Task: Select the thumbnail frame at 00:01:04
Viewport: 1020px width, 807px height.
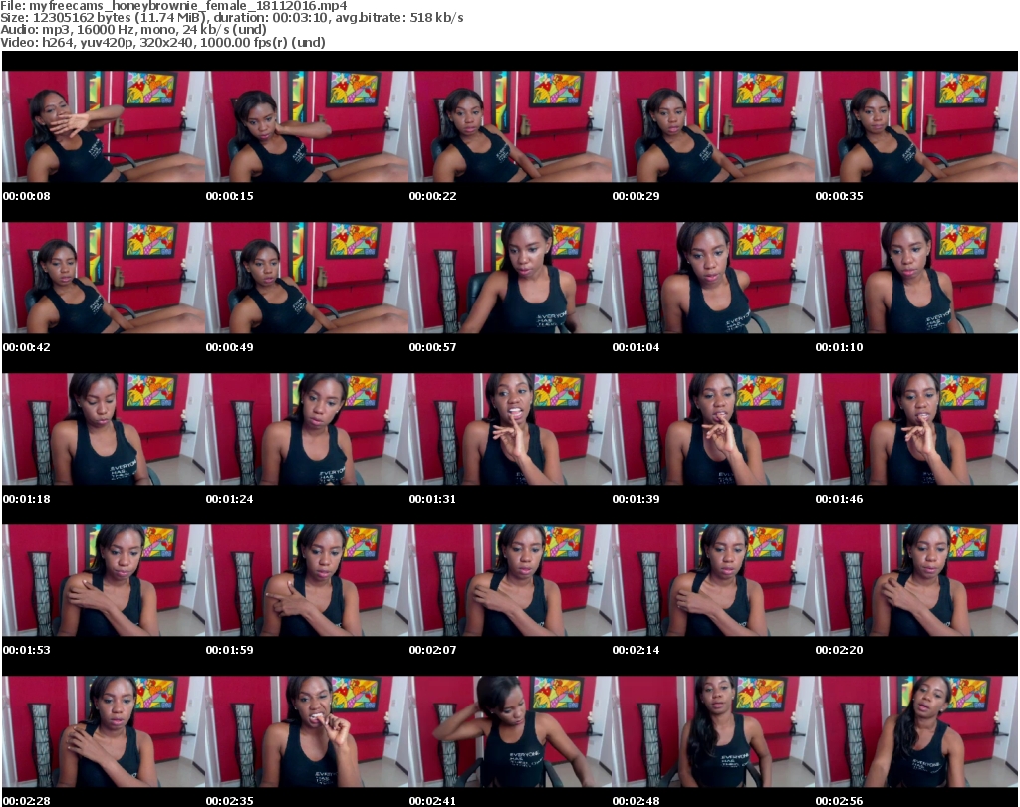Action: point(713,278)
